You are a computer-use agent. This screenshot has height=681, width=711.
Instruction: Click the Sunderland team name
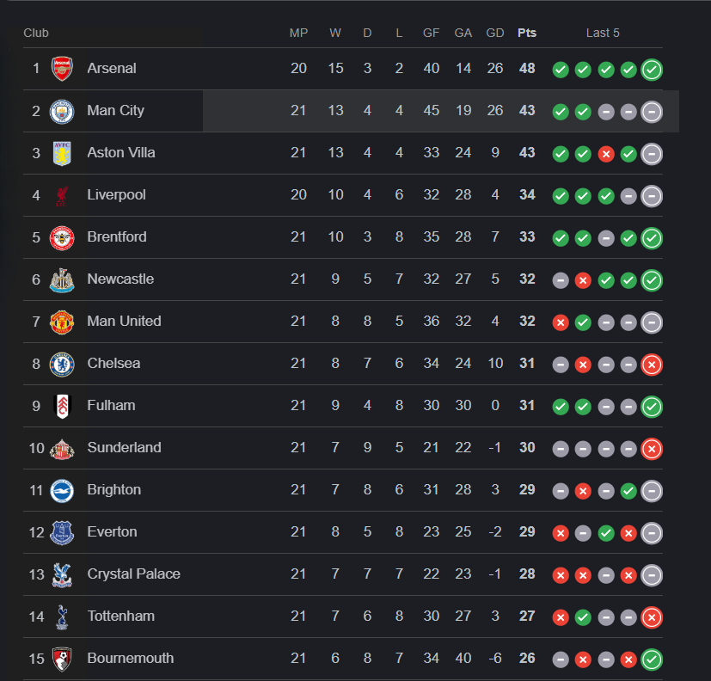tap(124, 447)
